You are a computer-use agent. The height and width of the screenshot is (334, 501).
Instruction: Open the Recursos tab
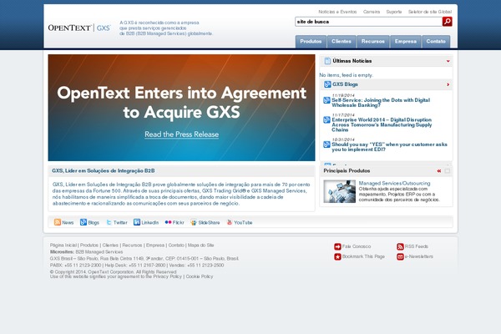[373, 42]
